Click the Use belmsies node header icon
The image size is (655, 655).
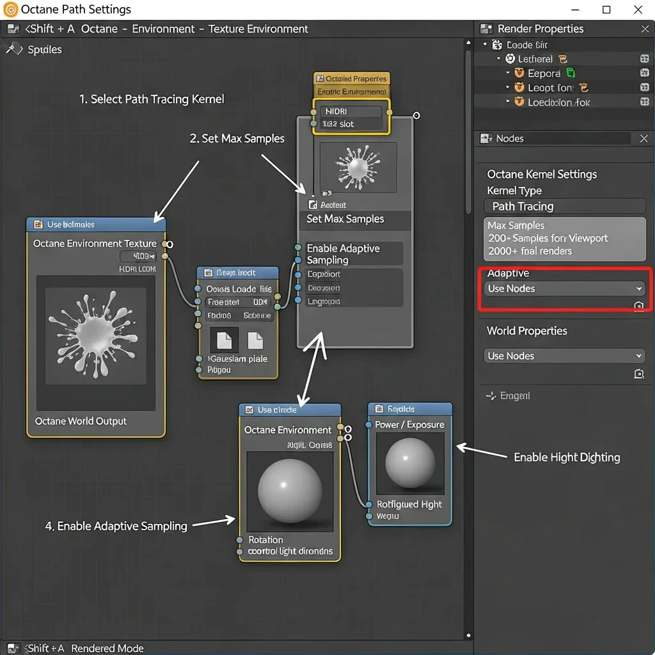pos(38,225)
